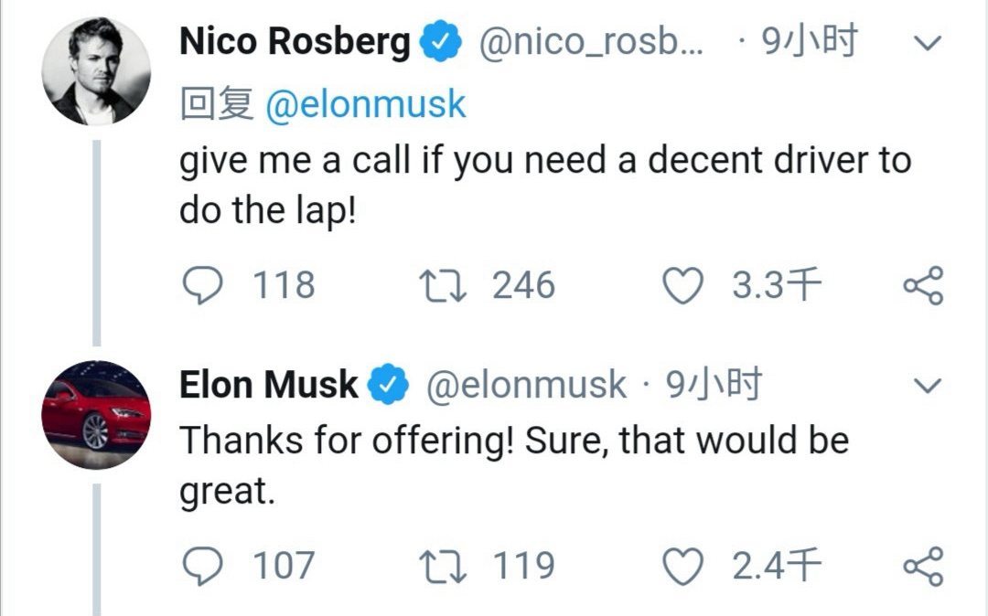988x616 pixels.
Task: Click the @elonmusk handle beside Elon Musk
Action: 526,385
